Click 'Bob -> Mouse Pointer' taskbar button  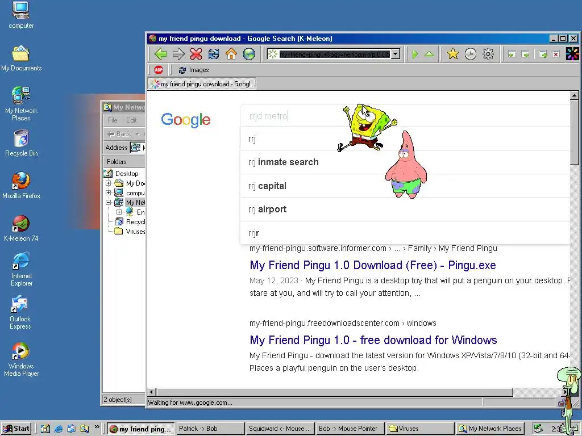coord(350,429)
